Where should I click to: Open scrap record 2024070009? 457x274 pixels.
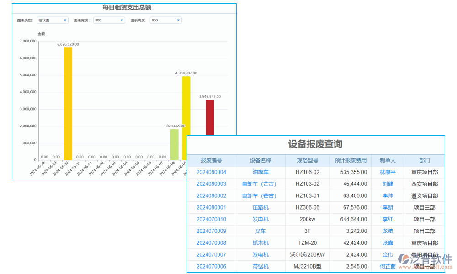coord(211,231)
